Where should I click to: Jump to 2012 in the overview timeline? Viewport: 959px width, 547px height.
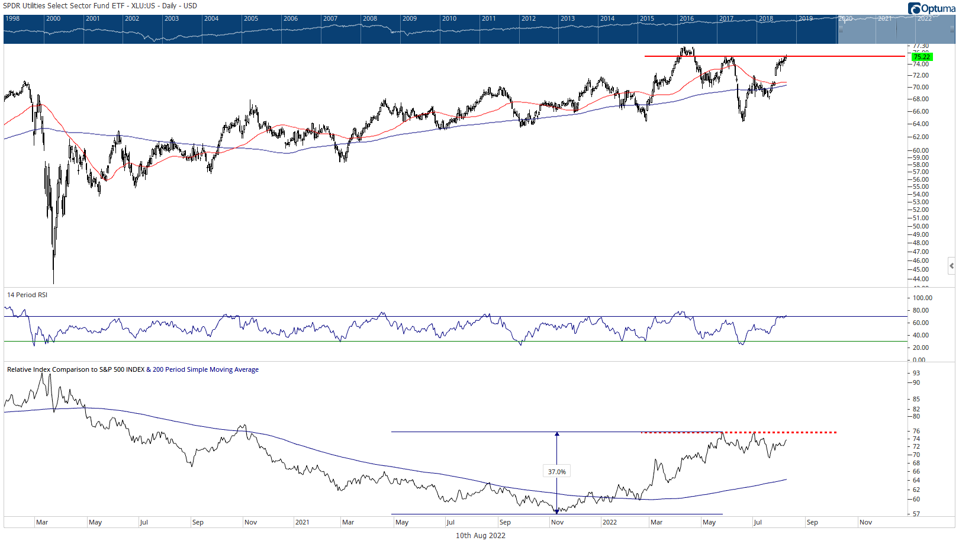529,19
